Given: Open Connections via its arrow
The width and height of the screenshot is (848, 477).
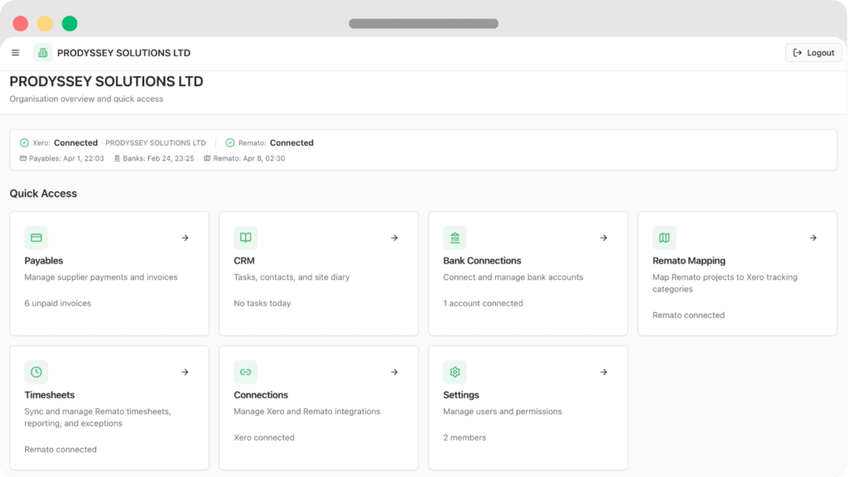Looking at the screenshot, I should (394, 372).
